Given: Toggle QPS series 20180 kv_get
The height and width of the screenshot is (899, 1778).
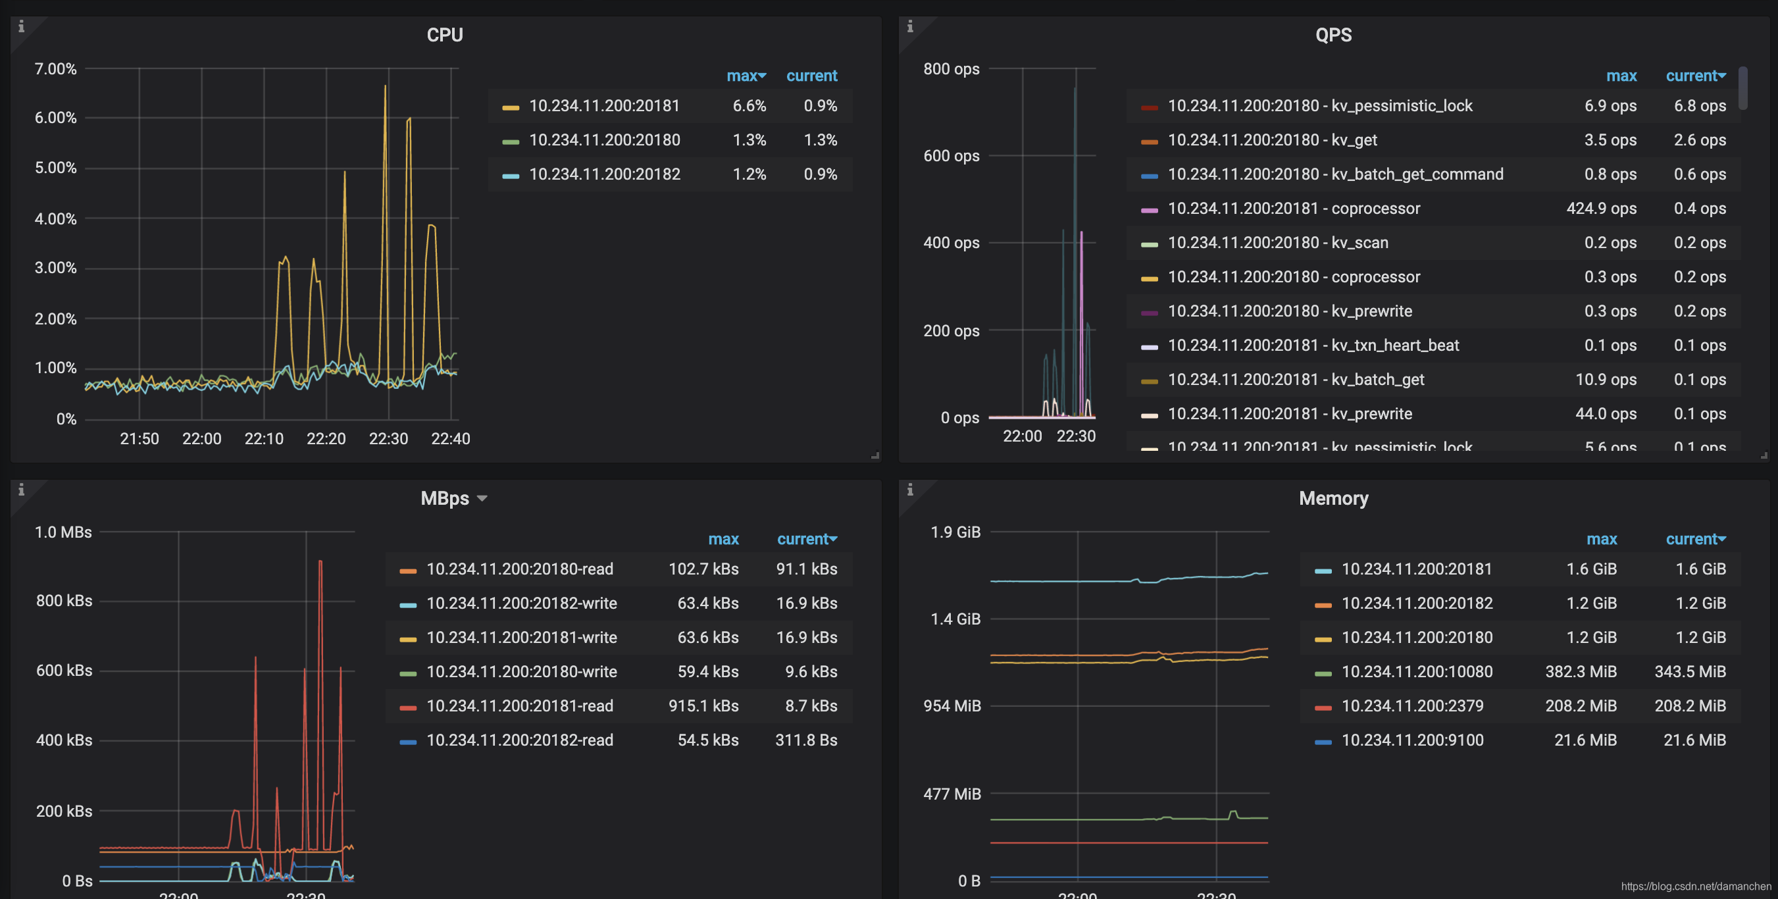Looking at the screenshot, I should pyautogui.click(x=1272, y=140).
